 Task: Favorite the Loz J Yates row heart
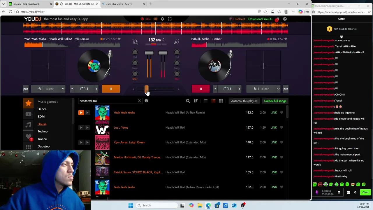pos(281,127)
